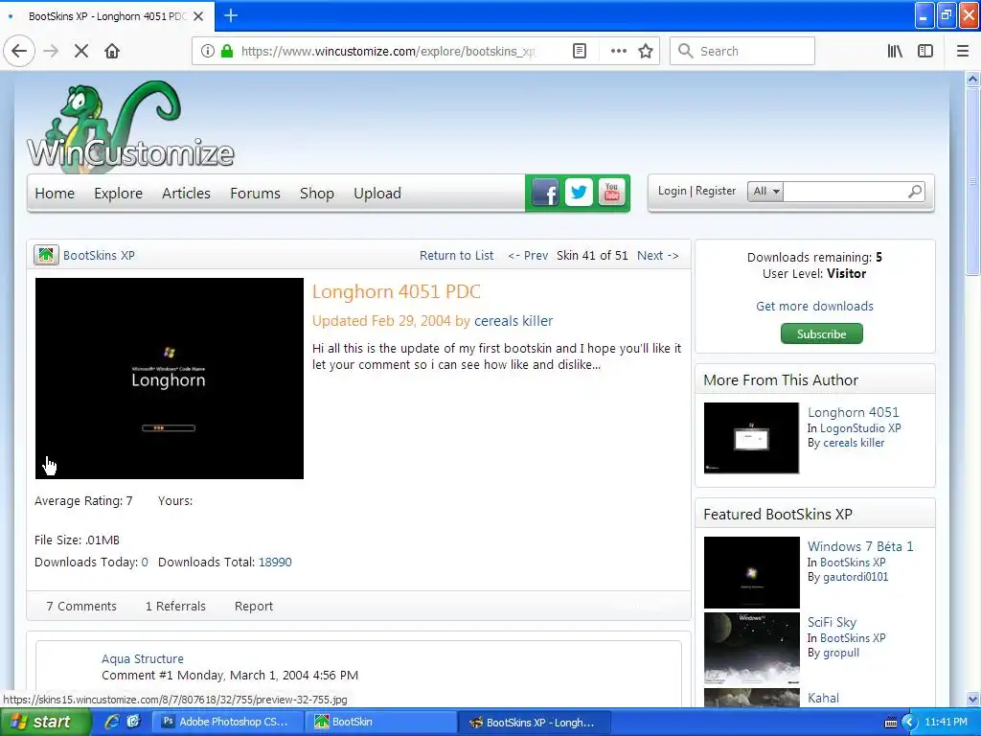Switch to Adobe Photoshop CS taskbar button
Image resolution: width=981 pixels, height=736 pixels.
228,723
